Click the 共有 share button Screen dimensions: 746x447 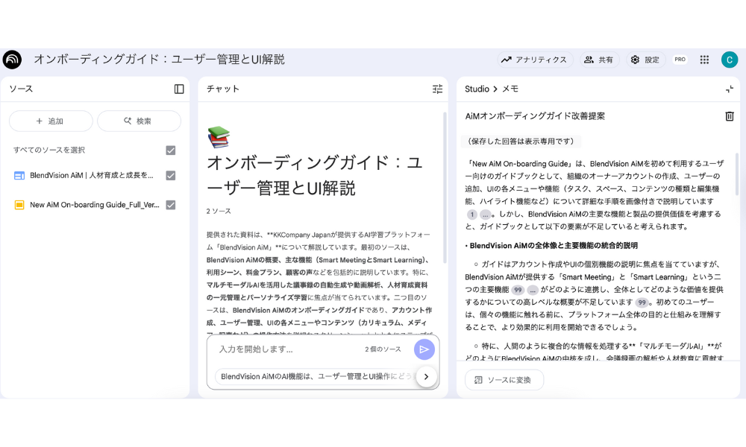click(599, 60)
